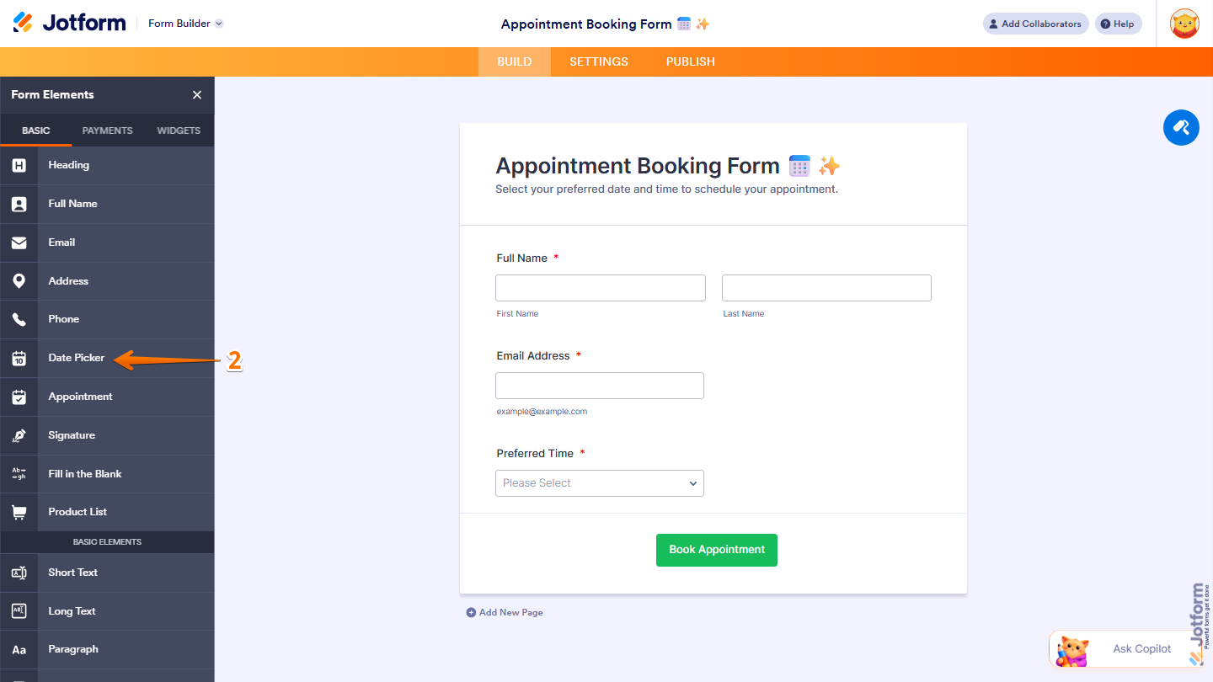This screenshot has width=1213, height=682.
Task: Switch to the WIDGETS tab
Action: [x=178, y=131]
